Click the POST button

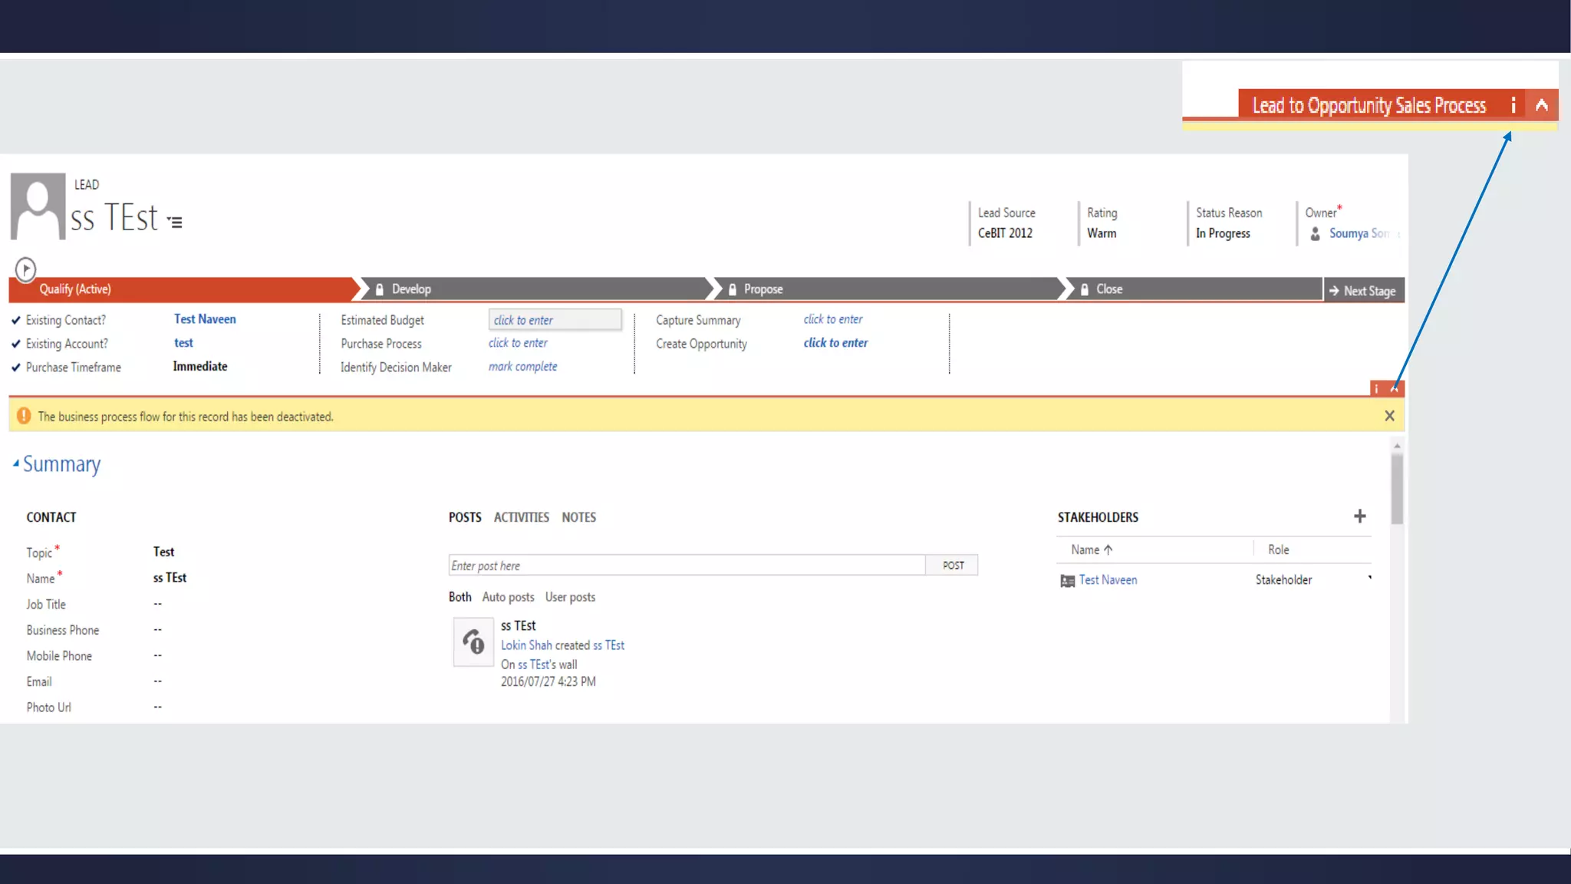[x=953, y=566]
